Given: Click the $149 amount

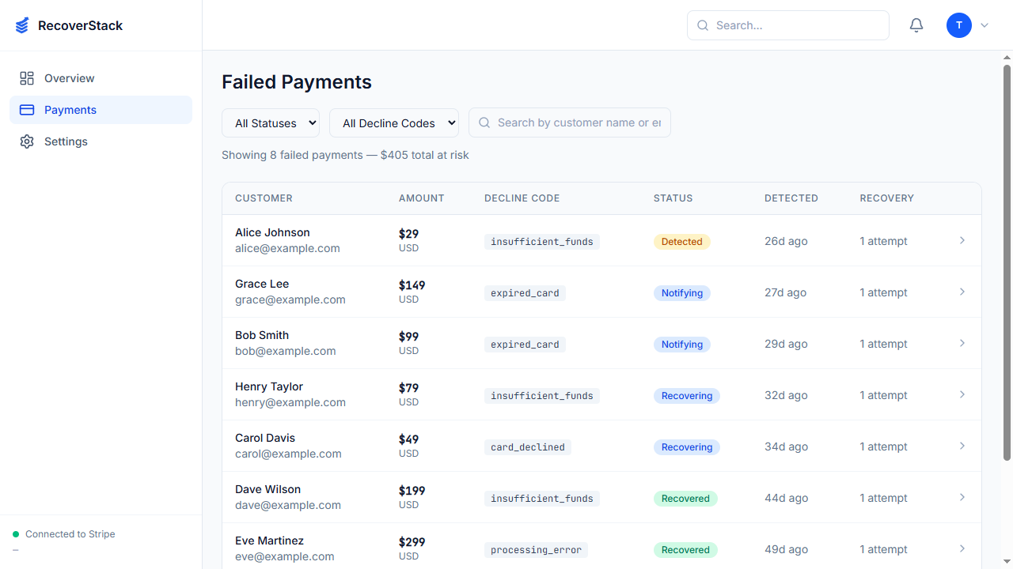Looking at the screenshot, I should [412, 285].
